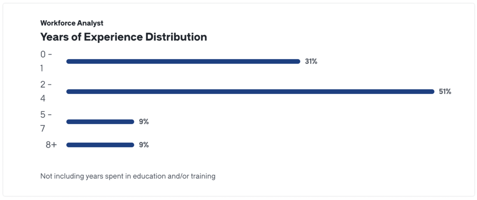Click the 31% value label
The height and width of the screenshot is (200, 477).
311,61
